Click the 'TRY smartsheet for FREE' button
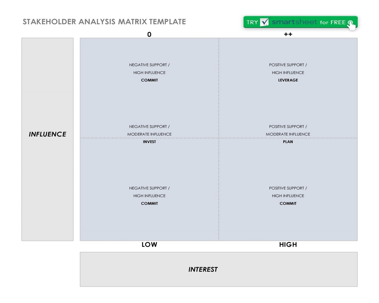Screen dimensions: 379x303 (301, 22)
